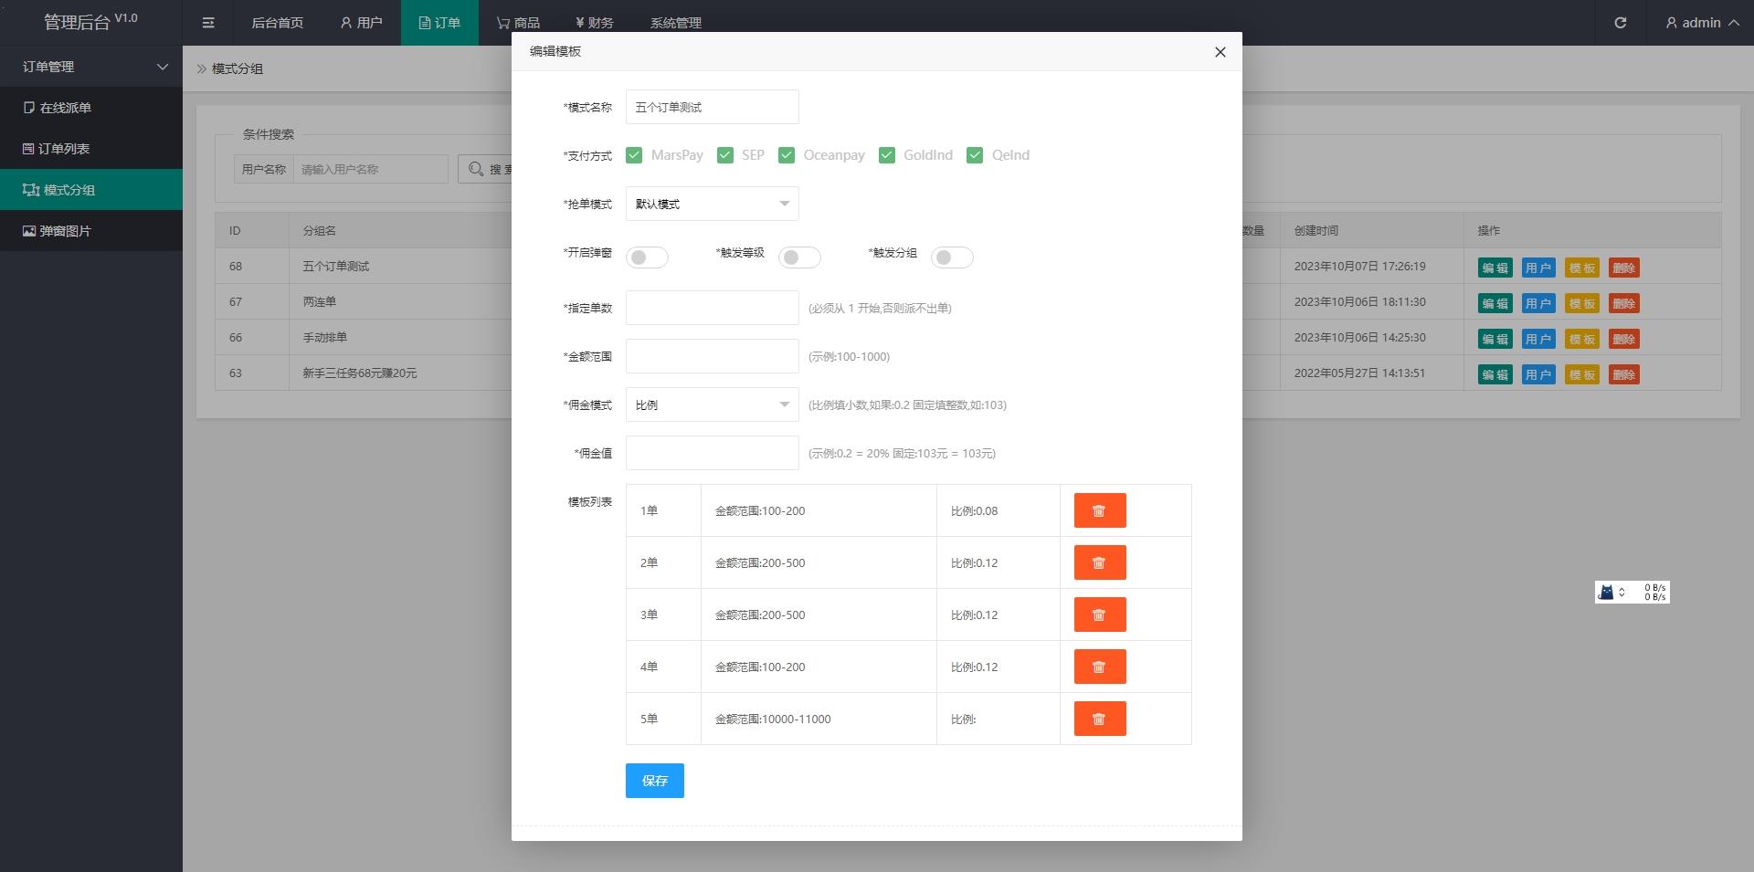Toggle the 开启弹窗 switch
The height and width of the screenshot is (872, 1754).
[x=647, y=257]
